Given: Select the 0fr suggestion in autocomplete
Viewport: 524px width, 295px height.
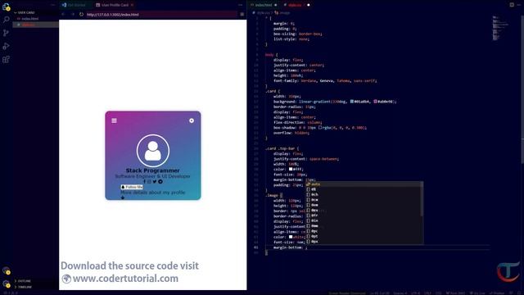Looking at the screenshot, I should 363,216.
